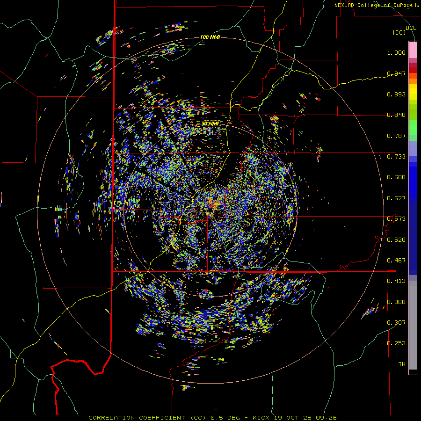Click the 0.573 legend value
The image size is (421, 421).
pos(396,219)
